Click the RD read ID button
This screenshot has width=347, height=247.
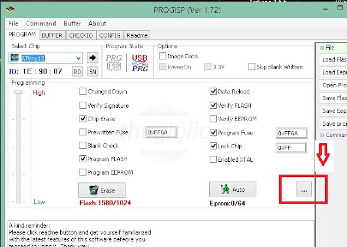coord(77,71)
